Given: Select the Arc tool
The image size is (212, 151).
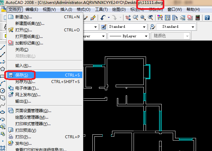Looking at the screenshot, I should tap(3, 83).
